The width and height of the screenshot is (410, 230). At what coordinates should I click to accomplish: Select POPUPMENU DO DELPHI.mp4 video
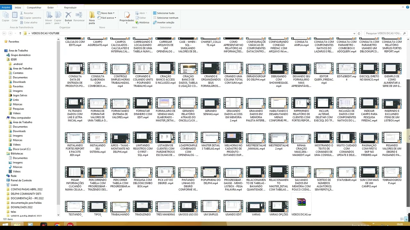(x=210, y=175)
